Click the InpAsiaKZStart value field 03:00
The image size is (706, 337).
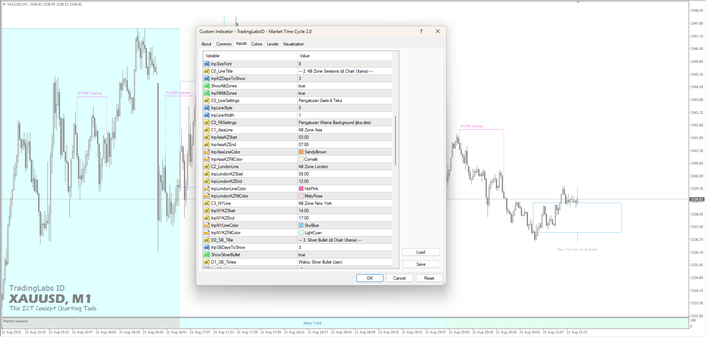coord(345,137)
